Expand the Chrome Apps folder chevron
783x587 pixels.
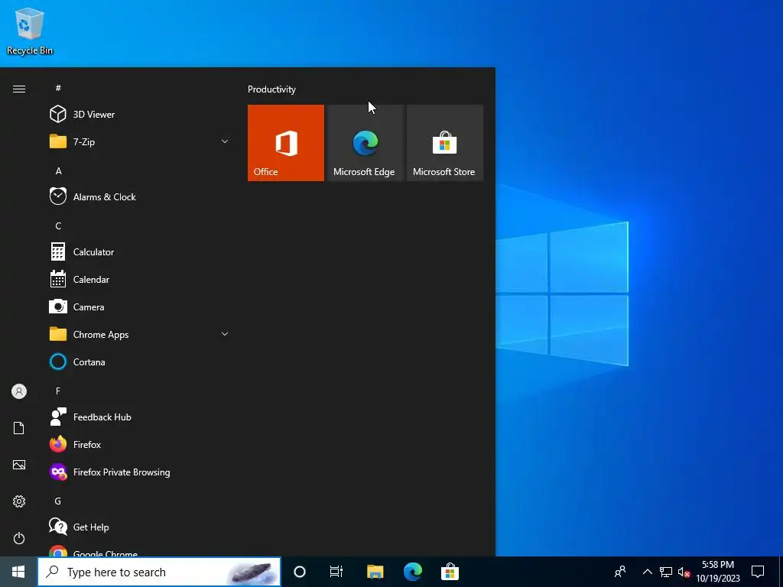tap(225, 334)
